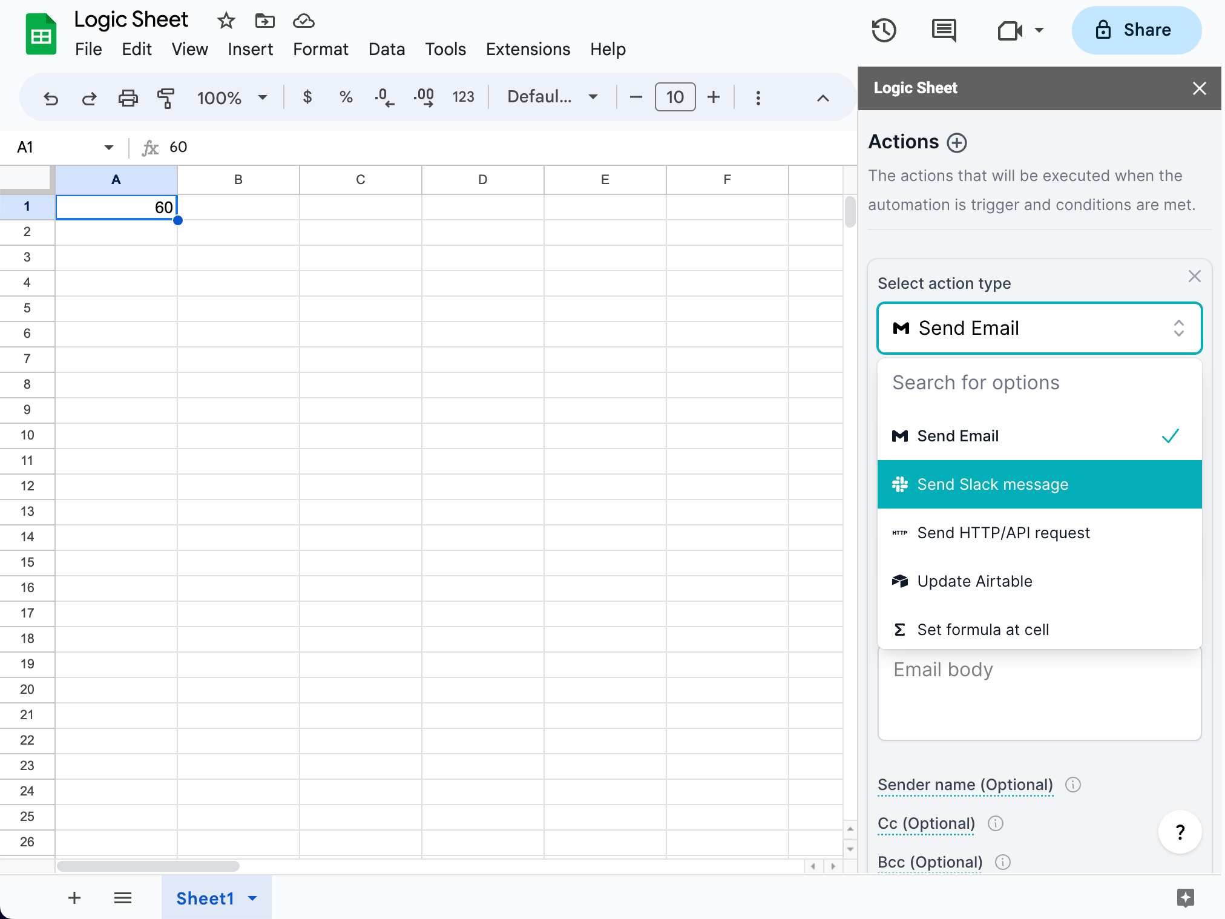Click the undo arrow icon
The image size is (1225, 919).
[51, 98]
